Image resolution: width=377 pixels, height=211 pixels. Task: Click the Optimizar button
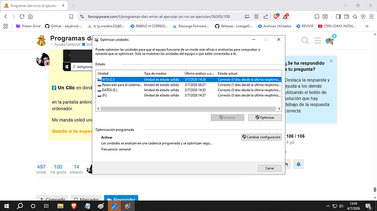coord(264,118)
